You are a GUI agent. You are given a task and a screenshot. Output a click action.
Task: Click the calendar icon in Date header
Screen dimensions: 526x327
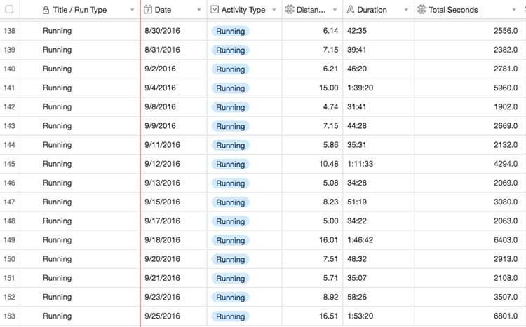click(x=148, y=10)
